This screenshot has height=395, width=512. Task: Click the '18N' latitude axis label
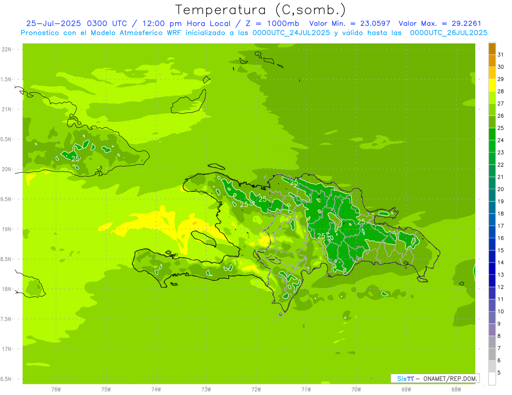tap(6, 289)
